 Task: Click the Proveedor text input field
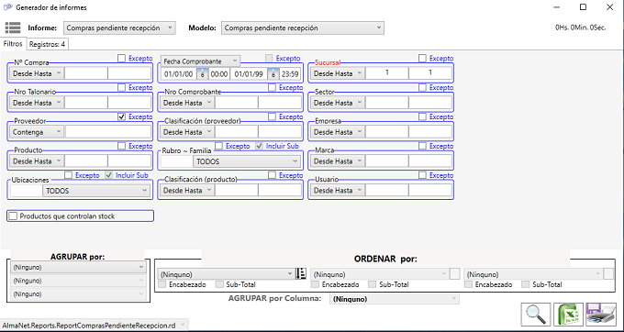(108, 132)
